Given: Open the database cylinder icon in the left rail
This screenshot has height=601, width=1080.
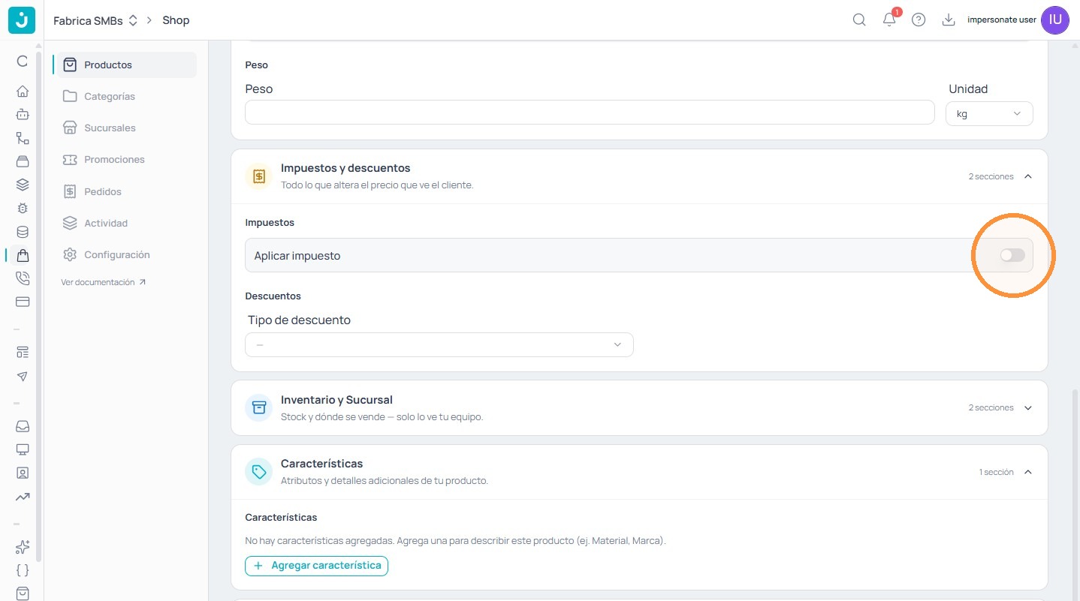Looking at the screenshot, I should pos(23,232).
